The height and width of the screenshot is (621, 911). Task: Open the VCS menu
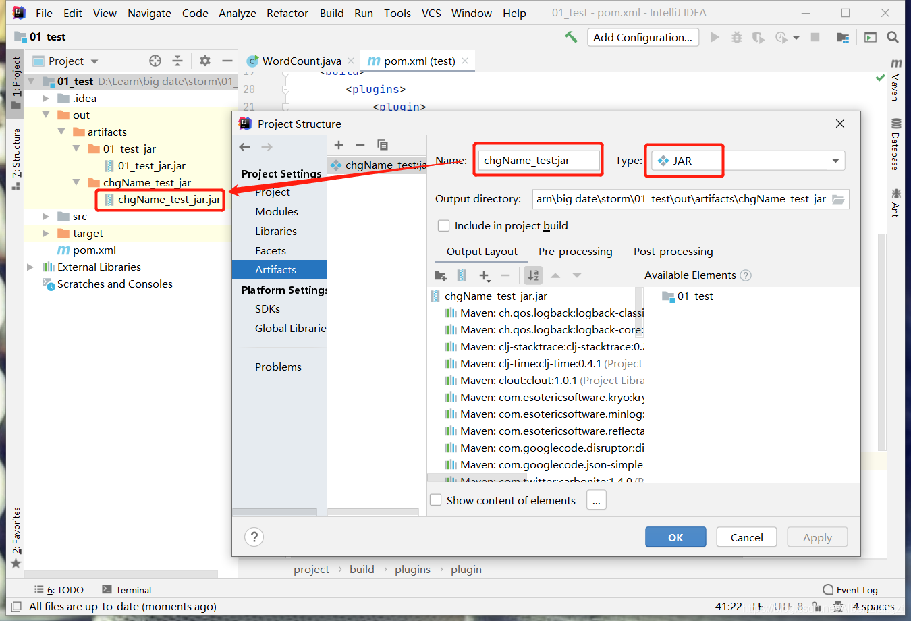coord(431,13)
